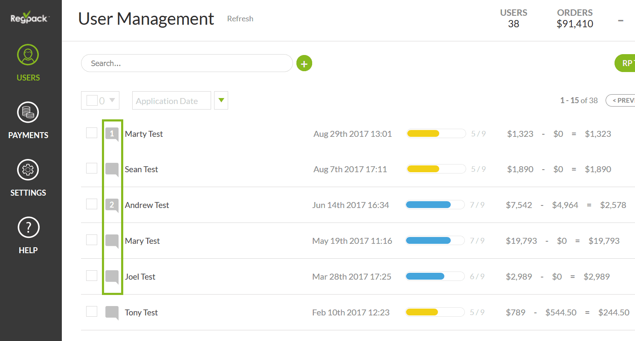
Task: Open the Application Date sort field
Action: (x=171, y=101)
